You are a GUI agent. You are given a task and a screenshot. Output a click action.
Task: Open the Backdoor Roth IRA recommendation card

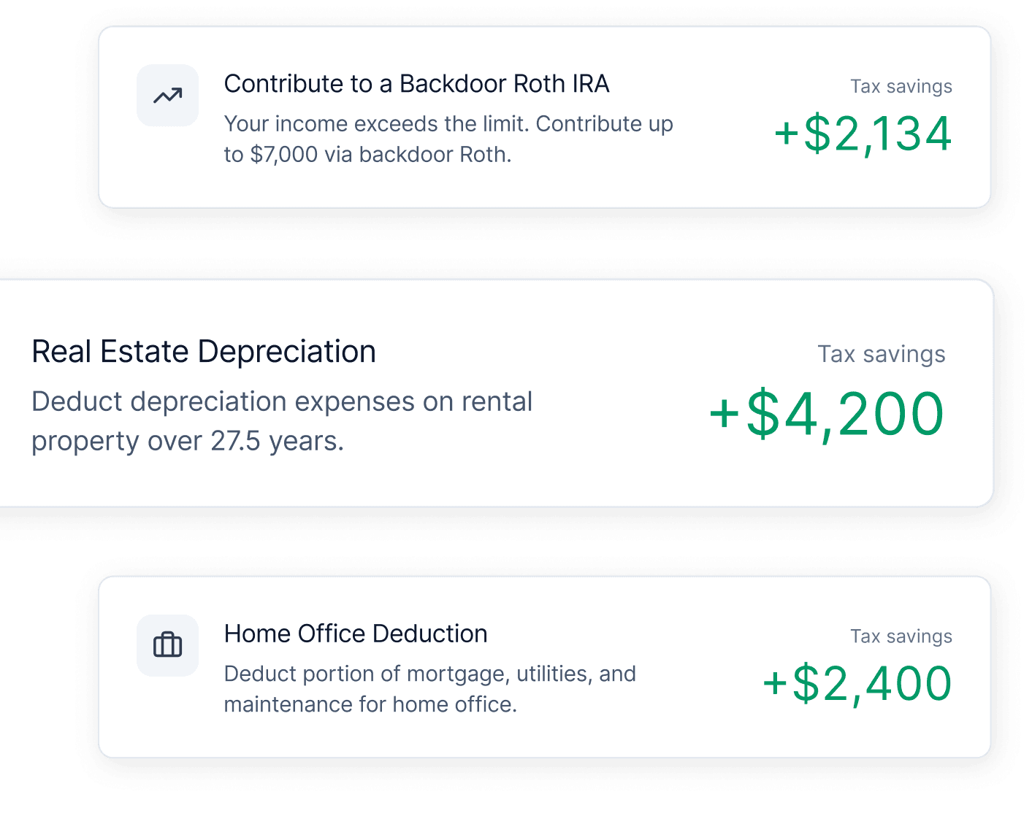[545, 118]
